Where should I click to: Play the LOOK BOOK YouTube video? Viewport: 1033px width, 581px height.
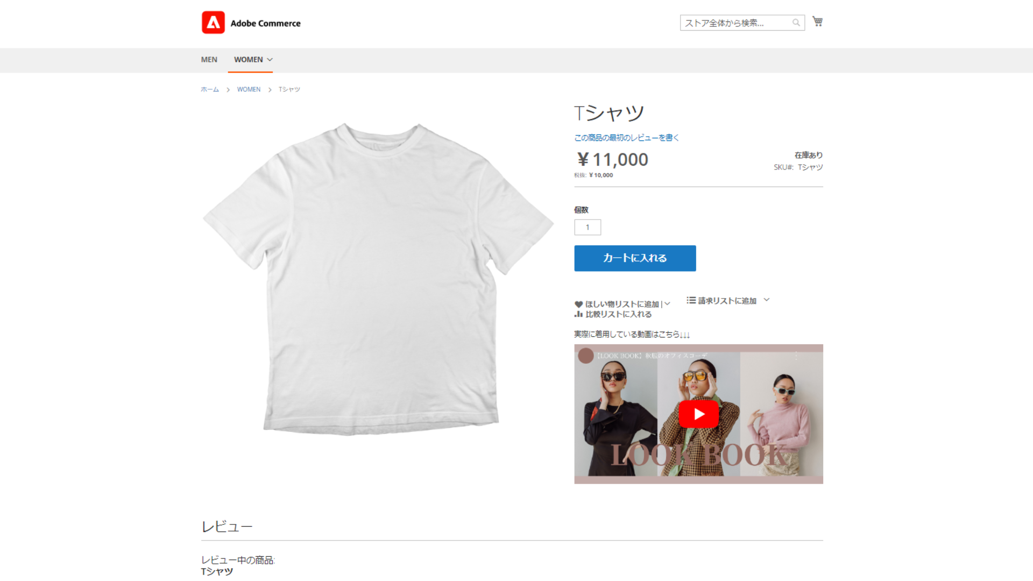[698, 414]
